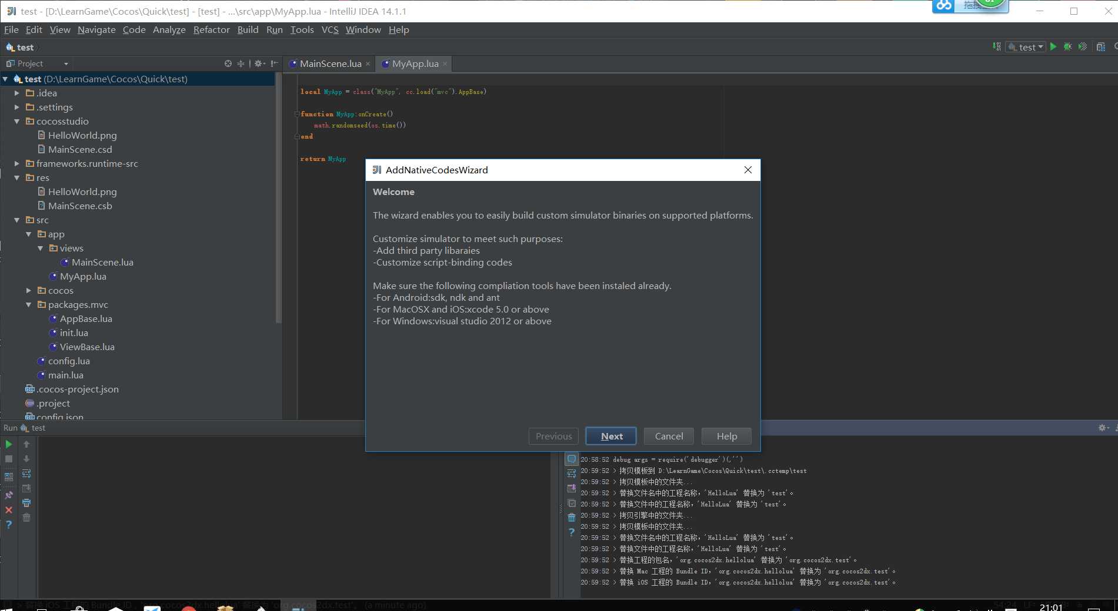Jump to the previous stack trace arrow
The image size is (1118, 611).
pyautogui.click(x=26, y=444)
